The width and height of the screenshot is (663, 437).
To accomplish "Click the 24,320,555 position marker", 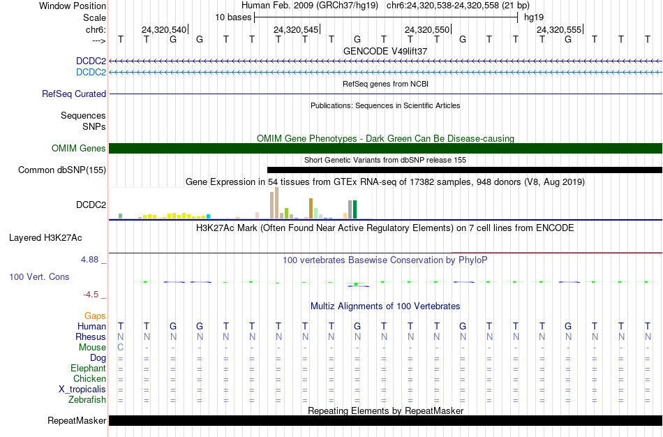I will 559,29.
